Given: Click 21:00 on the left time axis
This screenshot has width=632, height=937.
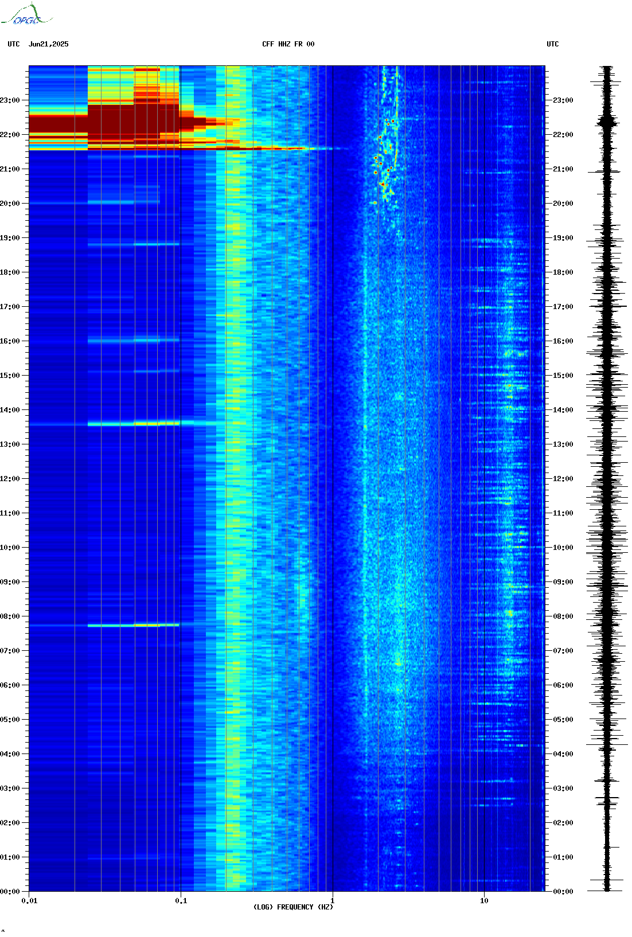Looking at the screenshot, I should 10,169.
